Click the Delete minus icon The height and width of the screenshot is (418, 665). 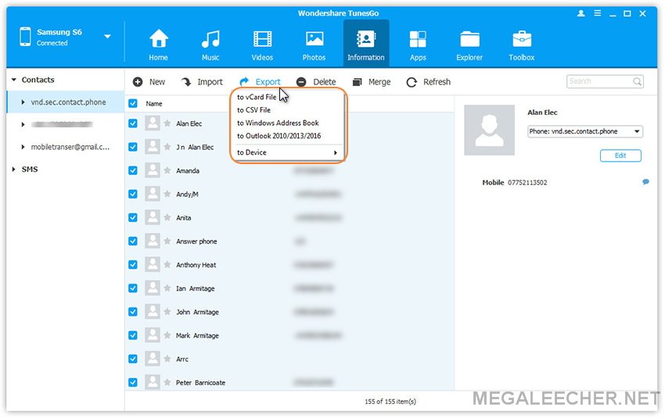click(301, 82)
